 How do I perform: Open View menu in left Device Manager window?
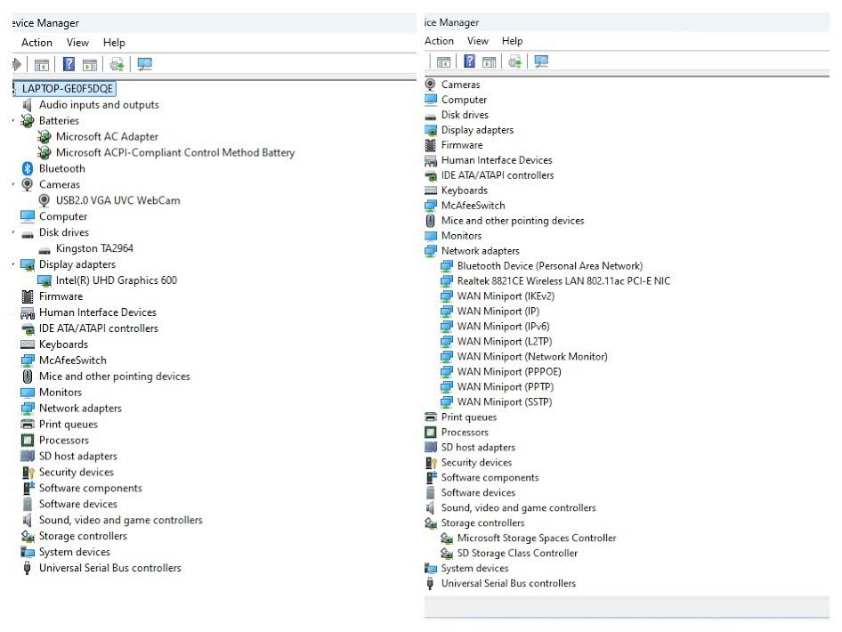click(x=77, y=43)
